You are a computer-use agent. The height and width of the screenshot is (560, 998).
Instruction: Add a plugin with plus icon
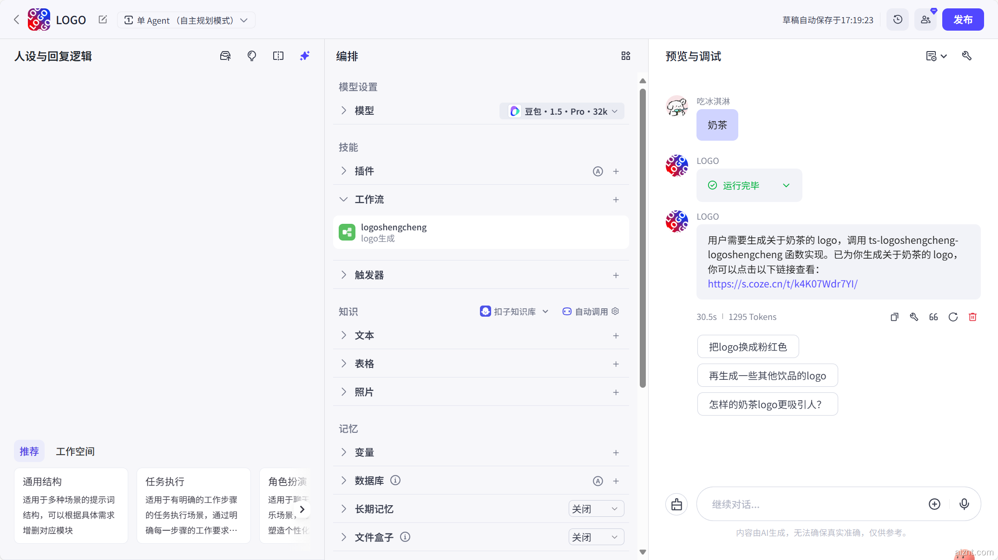click(616, 171)
